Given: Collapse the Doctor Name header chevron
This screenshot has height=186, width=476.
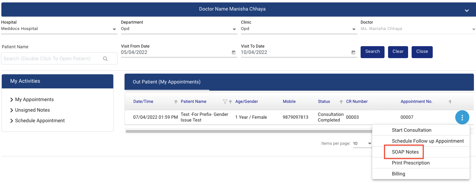Looking at the screenshot, I should (467, 11).
